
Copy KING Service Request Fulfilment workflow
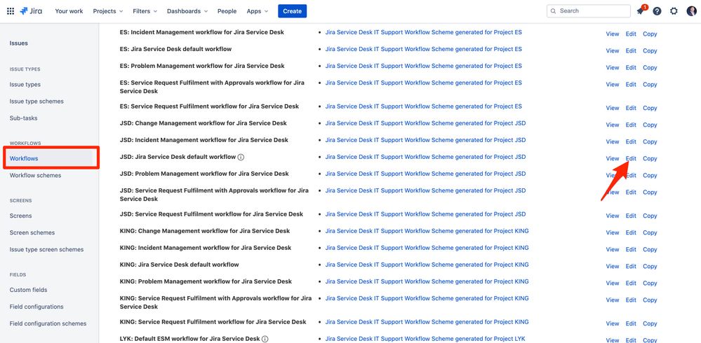click(x=650, y=324)
